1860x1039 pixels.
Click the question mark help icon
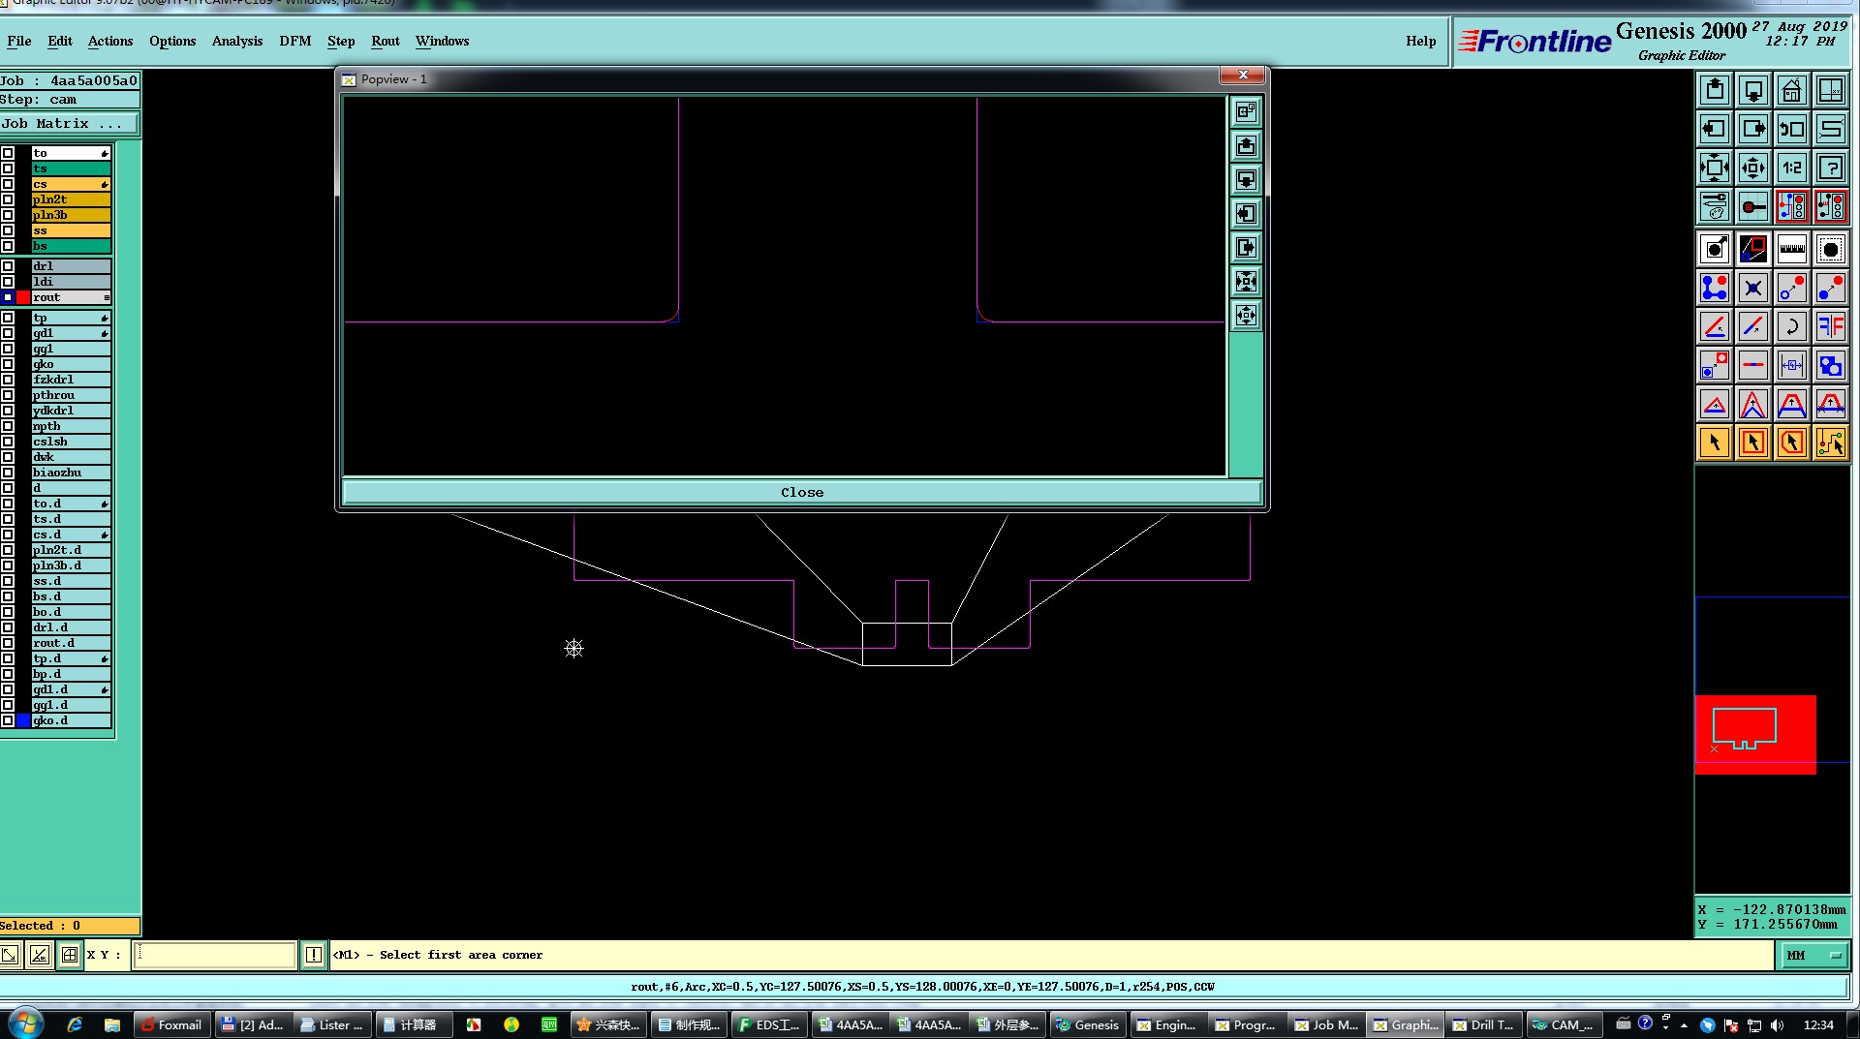click(x=1831, y=168)
